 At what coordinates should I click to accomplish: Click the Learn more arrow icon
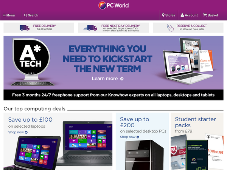(x=122, y=79)
